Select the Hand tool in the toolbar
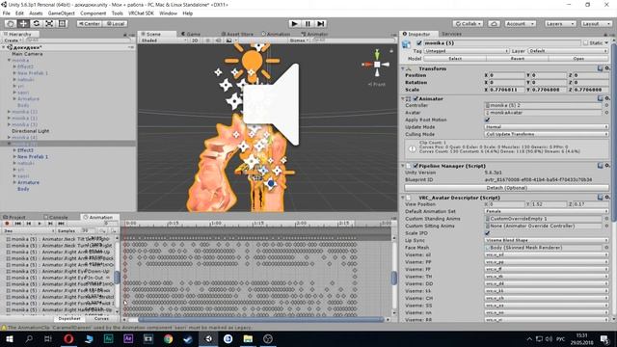 (11, 23)
